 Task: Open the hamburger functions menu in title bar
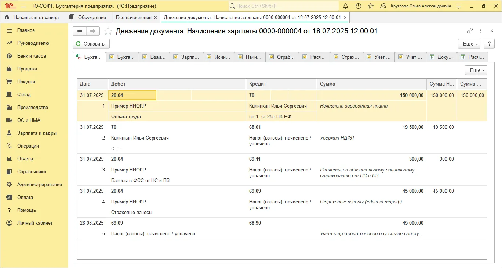[23, 6]
